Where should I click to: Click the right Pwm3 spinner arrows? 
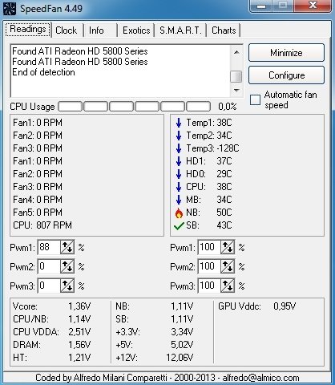(x=228, y=286)
